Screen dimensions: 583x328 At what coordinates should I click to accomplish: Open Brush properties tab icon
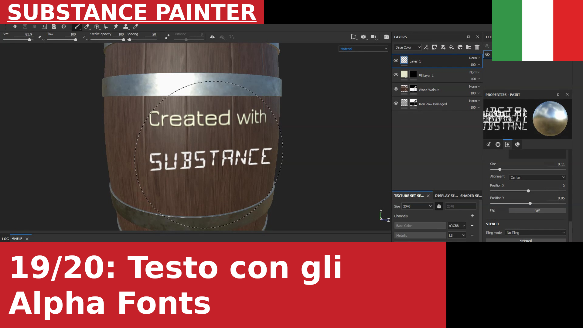pos(489,144)
